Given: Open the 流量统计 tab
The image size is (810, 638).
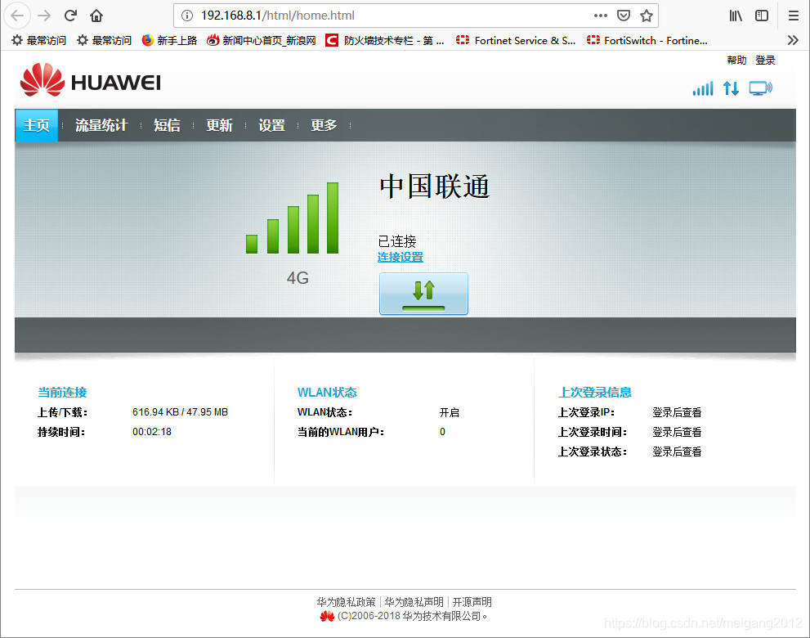Looking at the screenshot, I should (101, 125).
